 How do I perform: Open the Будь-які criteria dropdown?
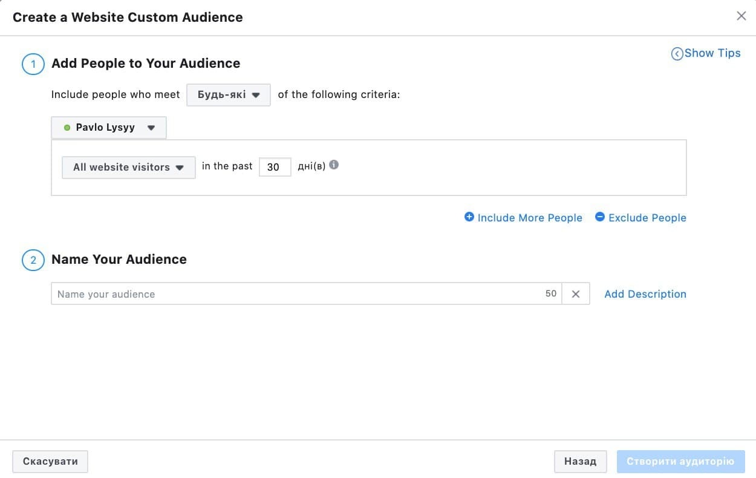point(229,95)
